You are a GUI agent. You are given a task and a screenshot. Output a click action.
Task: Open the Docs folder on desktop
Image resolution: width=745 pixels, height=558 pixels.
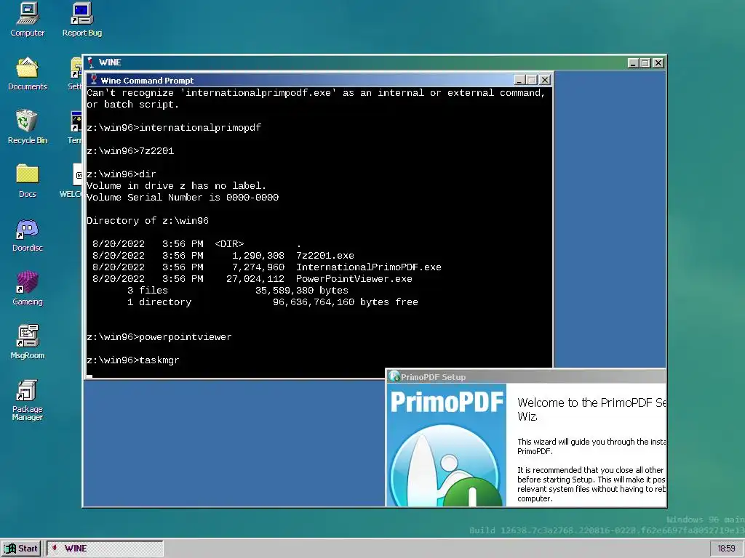[28, 181]
